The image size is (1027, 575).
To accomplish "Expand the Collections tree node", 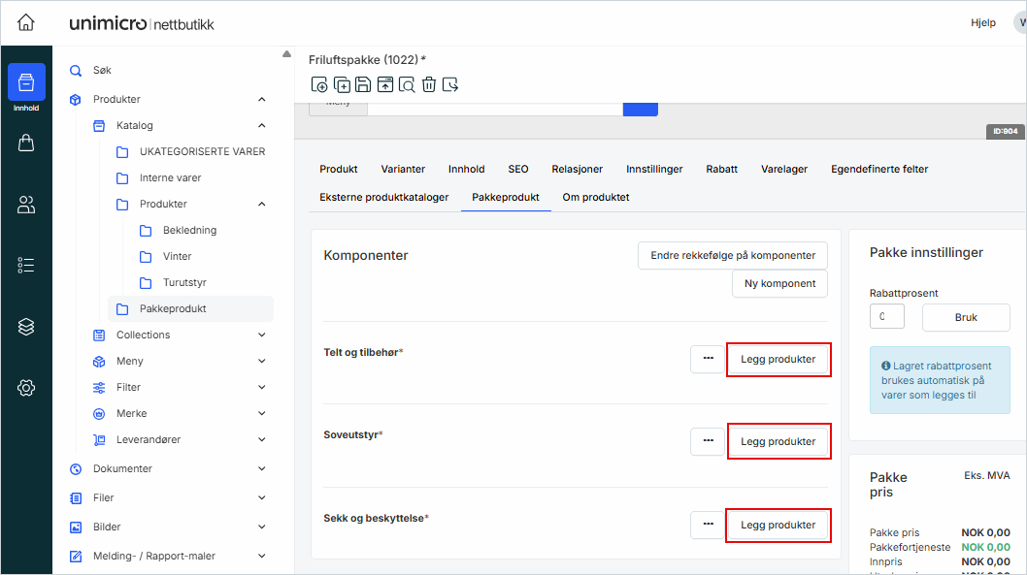I will click(x=261, y=335).
